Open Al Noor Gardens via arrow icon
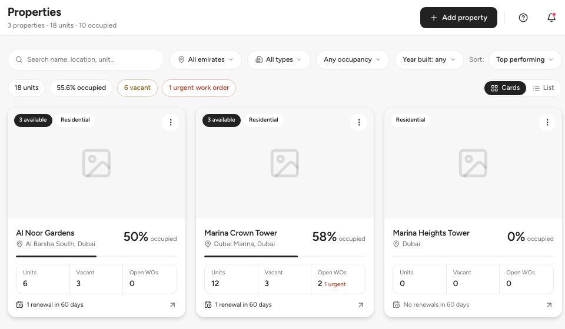 pyautogui.click(x=172, y=305)
